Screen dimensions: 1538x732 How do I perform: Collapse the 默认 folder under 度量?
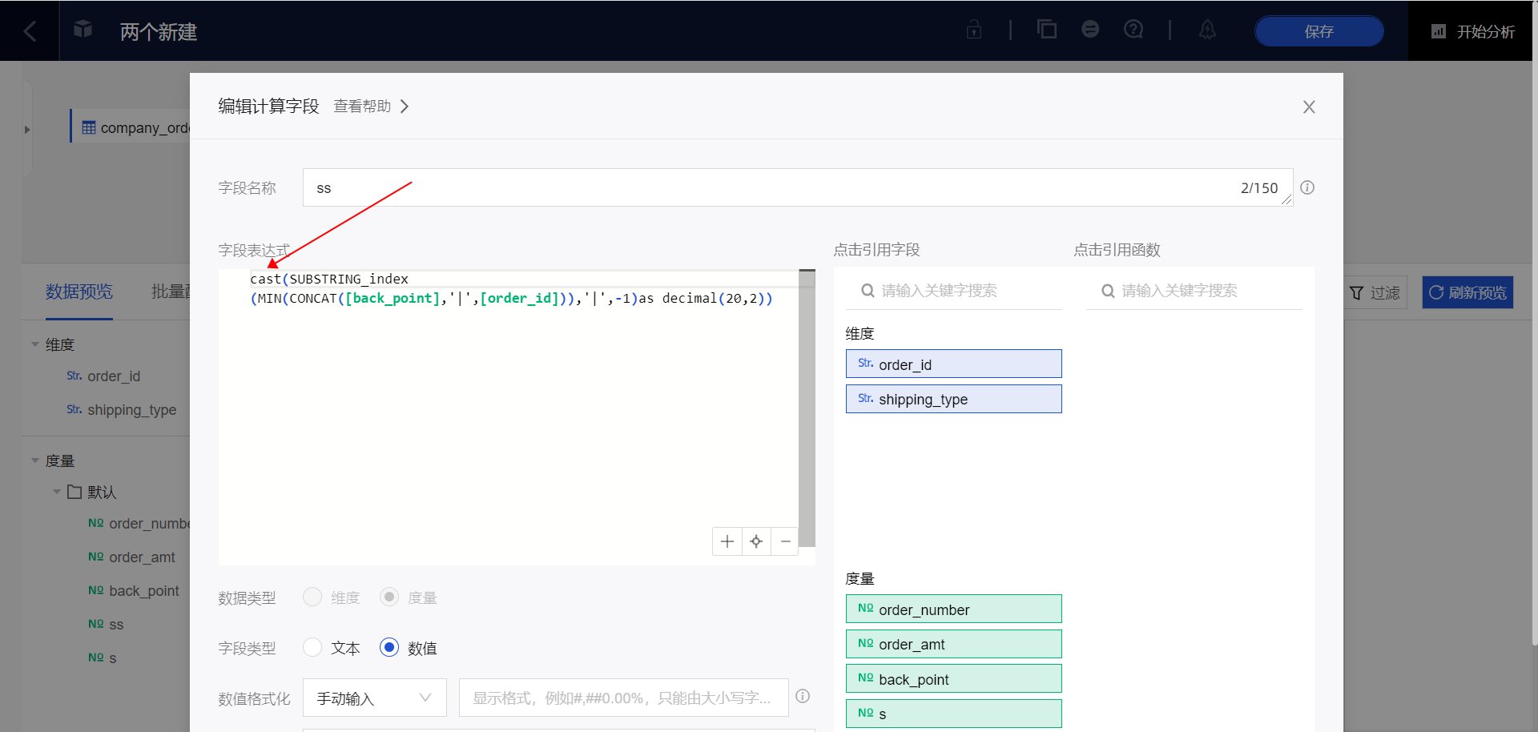[57, 492]
